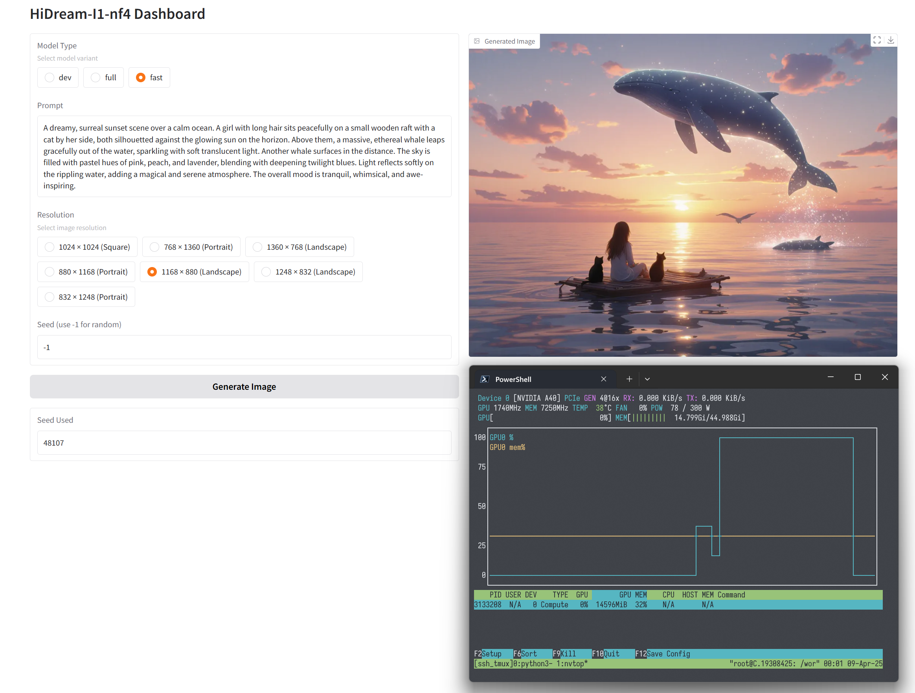Click F2 Setup in nvtop

point(488,654)
